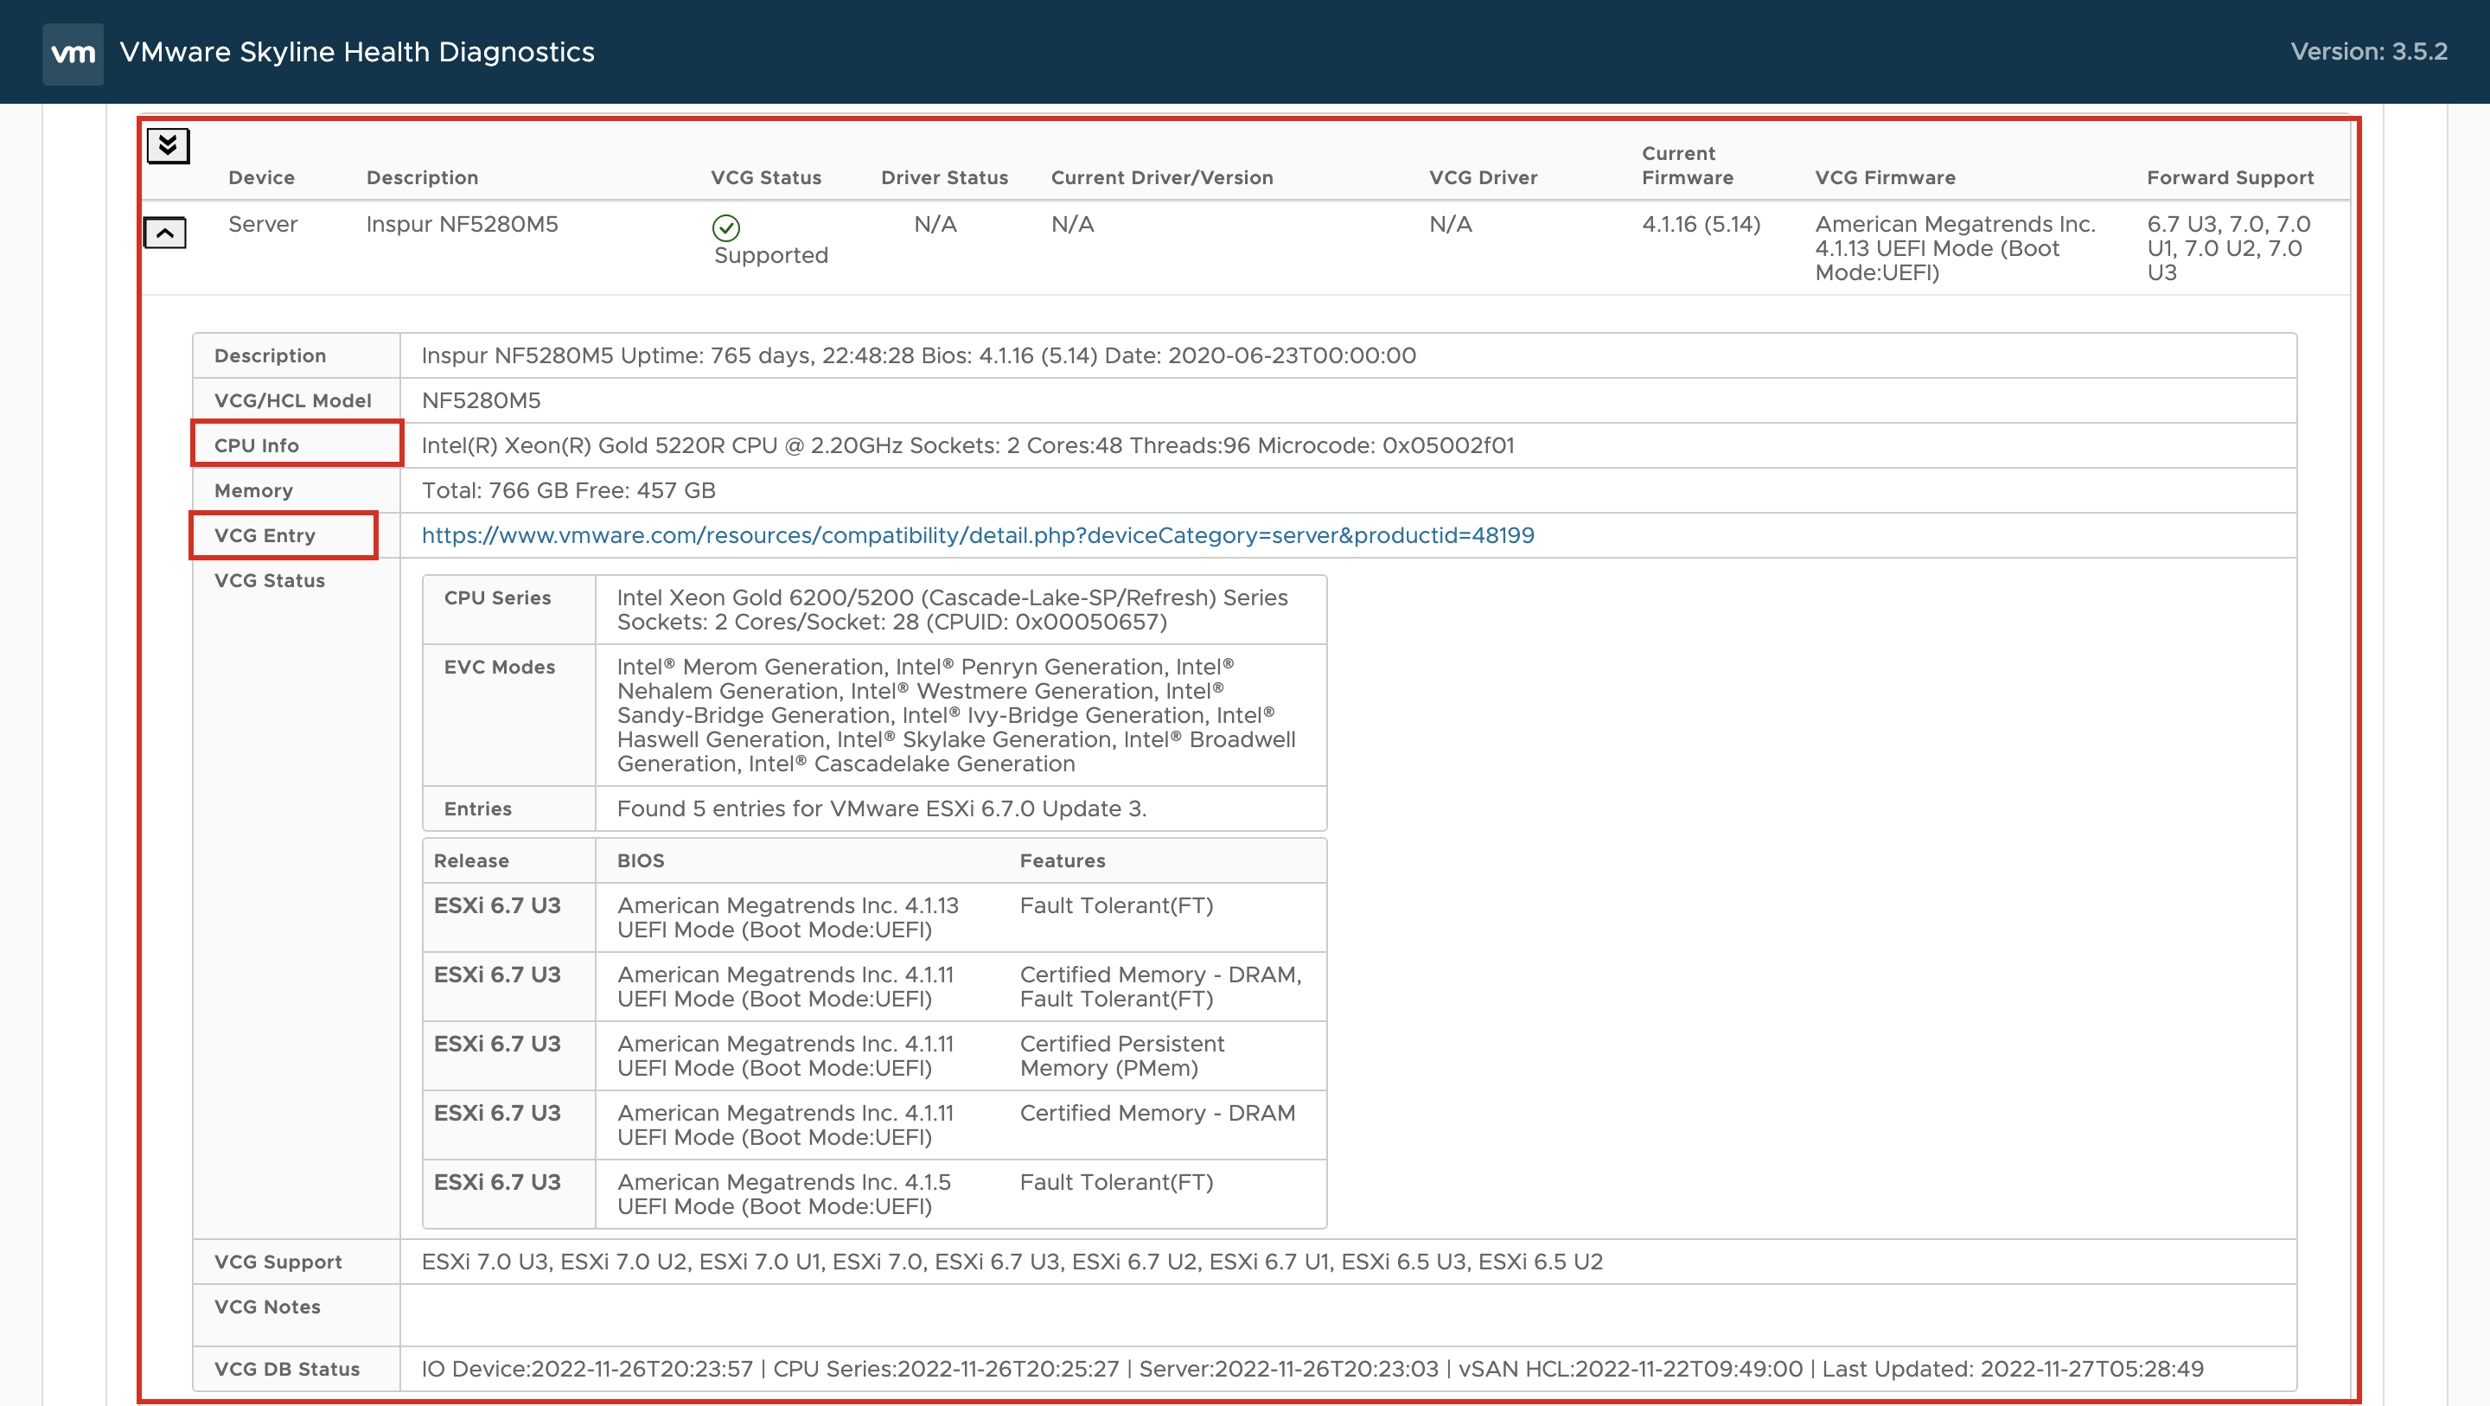Click the Description column header
The width and height of the screenshot is (2490, 1406).
[421, 178]
